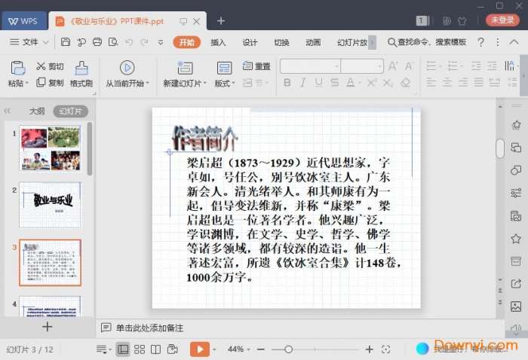Expand New Slide dropdown arrow
This screenshot has height=360, width=528.
(x=204, y=83)
